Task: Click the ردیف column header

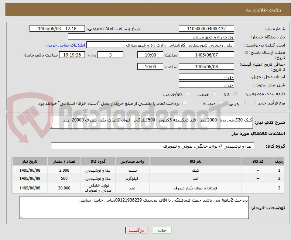Action: click(x=279, y=161)
